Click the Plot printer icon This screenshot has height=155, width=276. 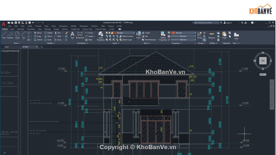pyautogui.click(x=30, y=23)
